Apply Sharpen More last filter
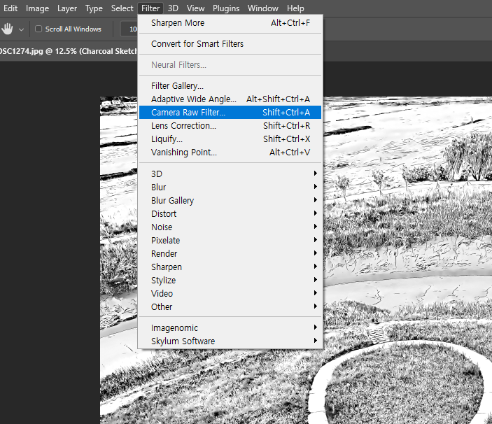 tap(230, 23)
